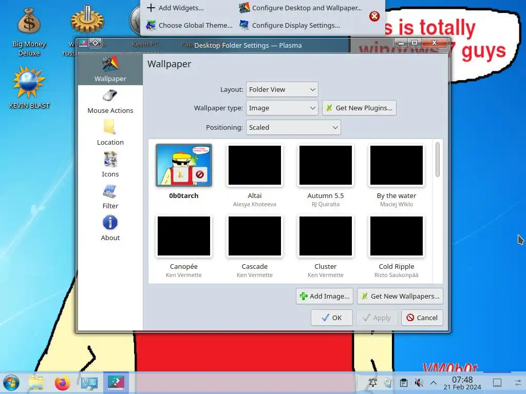Open notifications bell in system tray

[373, 382]
